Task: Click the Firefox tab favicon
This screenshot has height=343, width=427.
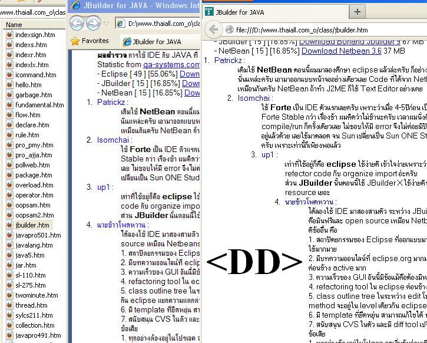Action: [x=209, y=12]
